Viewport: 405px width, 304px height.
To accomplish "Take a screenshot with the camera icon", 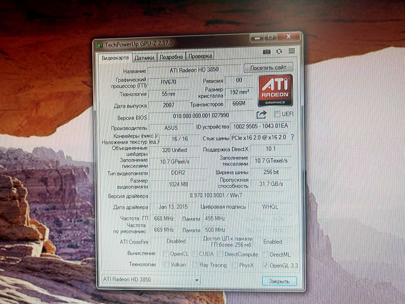I will tap(266, 52).
